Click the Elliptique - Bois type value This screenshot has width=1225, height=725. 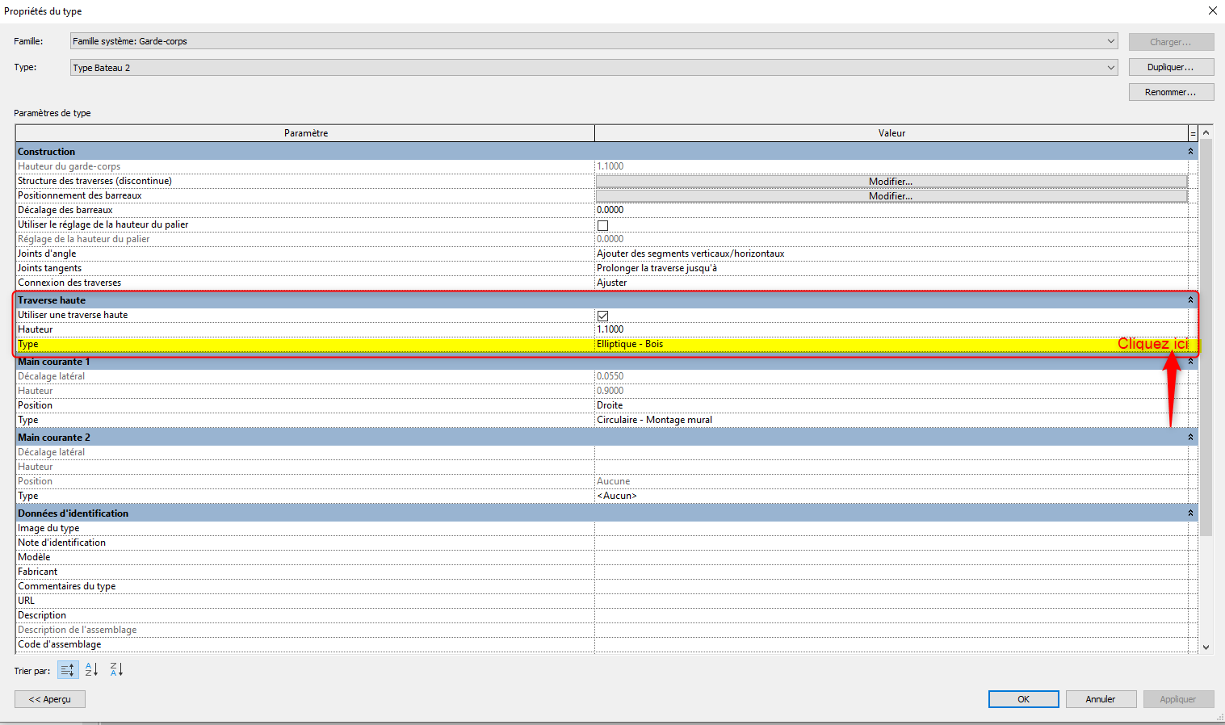891,344
